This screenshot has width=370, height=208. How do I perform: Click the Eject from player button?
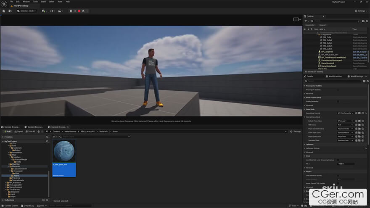coord(83,11)
